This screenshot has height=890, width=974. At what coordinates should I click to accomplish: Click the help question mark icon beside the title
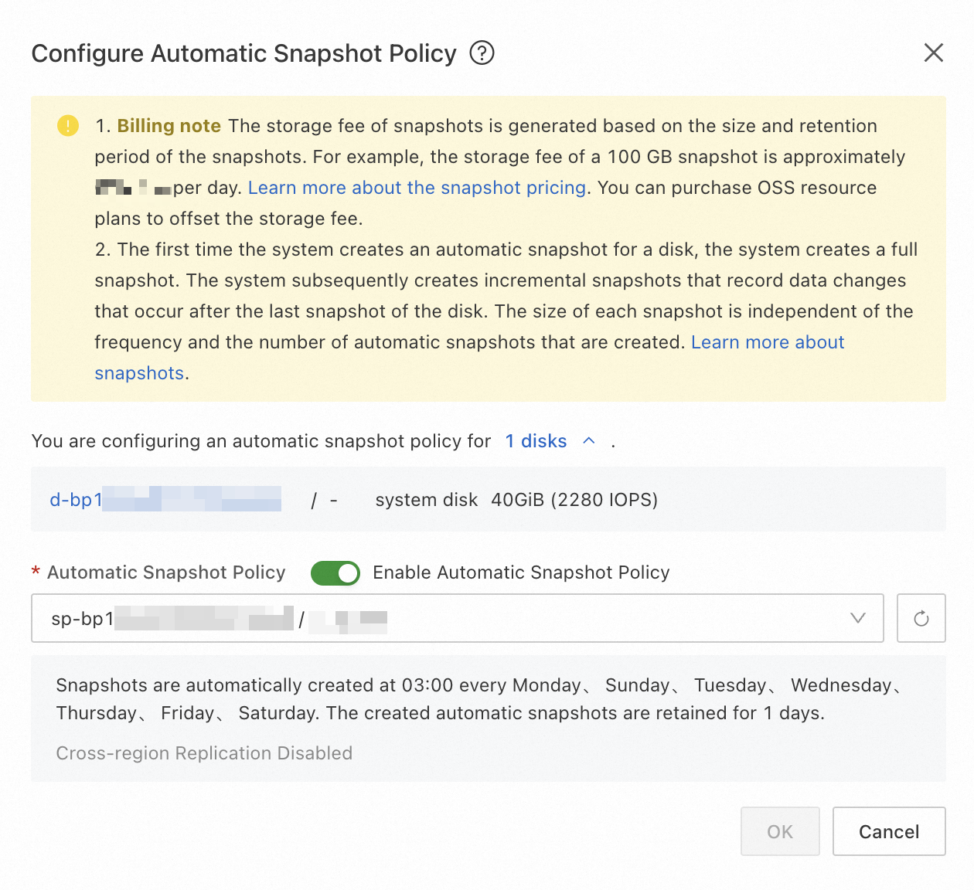click(482, 53)
